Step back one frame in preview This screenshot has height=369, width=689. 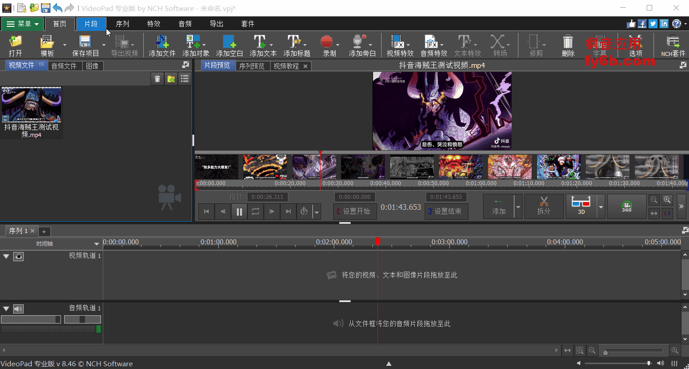[223, 211]
